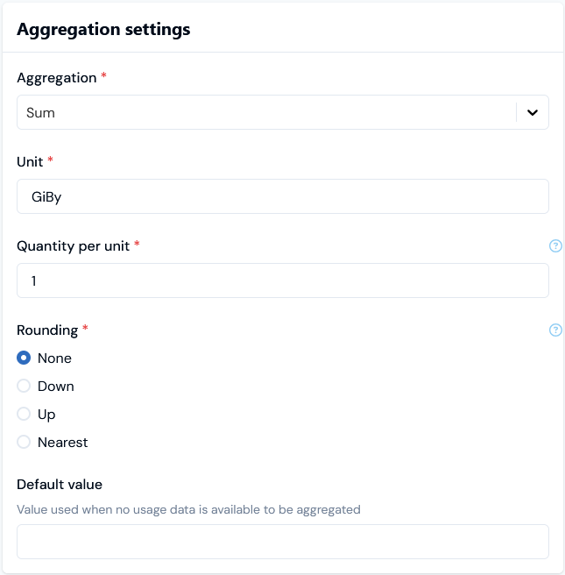Click the Rounding group label
The height and width of the screenshot is (575, 565).
pos(47,330)
